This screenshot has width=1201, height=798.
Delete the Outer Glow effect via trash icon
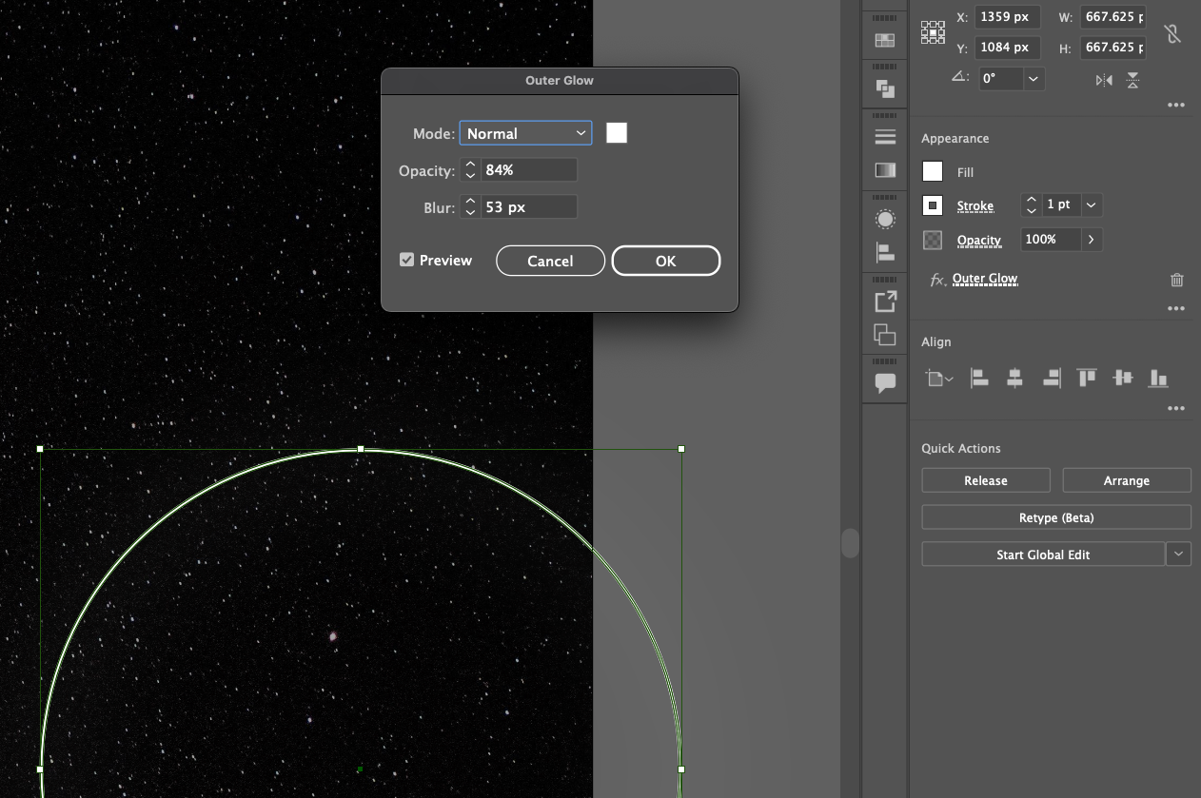click(1176, 280)
